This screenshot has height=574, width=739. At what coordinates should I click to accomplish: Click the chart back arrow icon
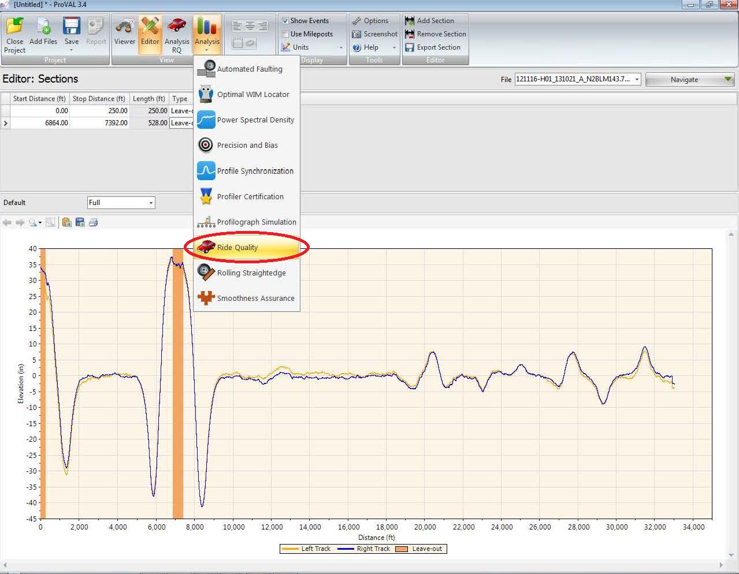pos(7,222)
